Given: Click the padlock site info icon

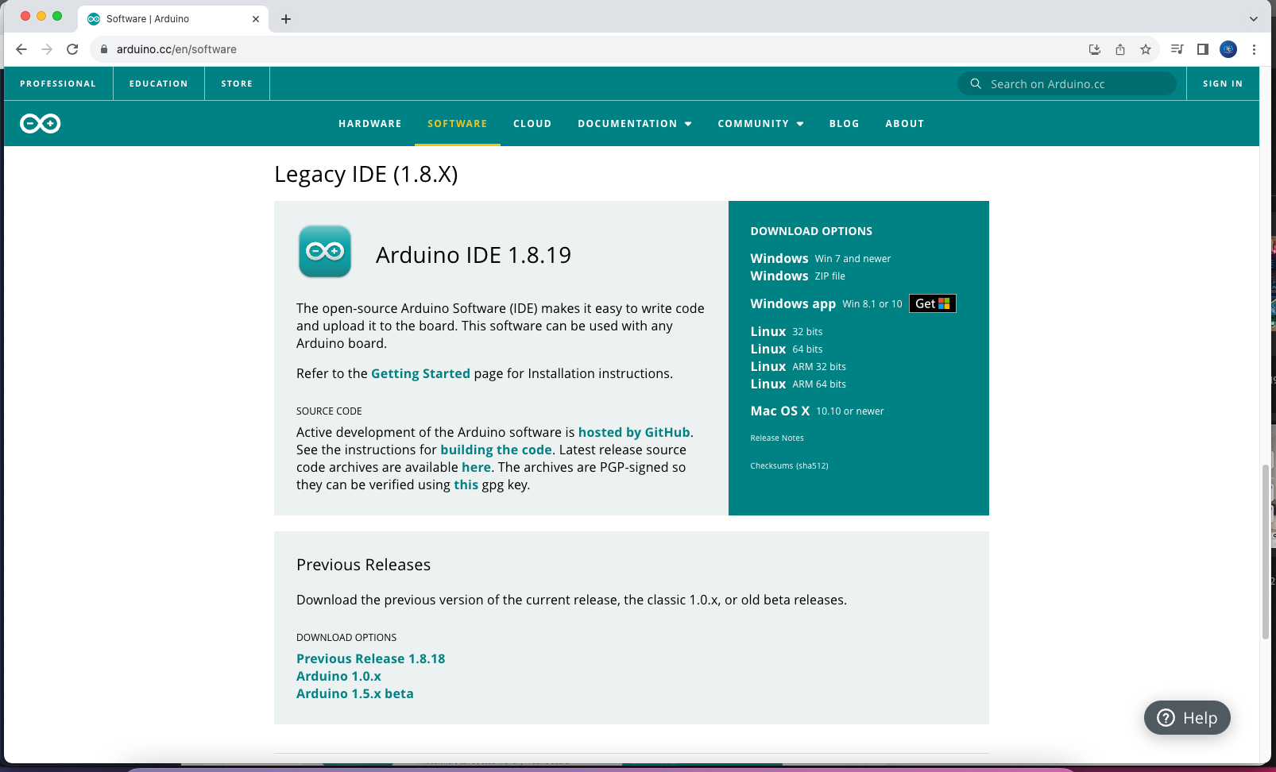Looking at the screenshot, I should point(103,49).
